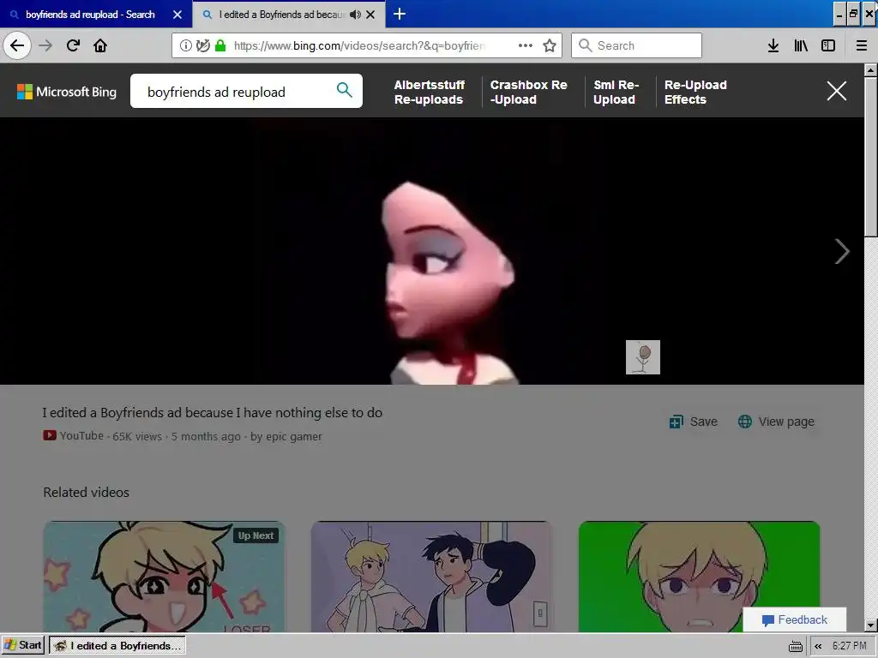Click the 'by epic gamer' channel text
878x658 pixels.
point(286,436)
